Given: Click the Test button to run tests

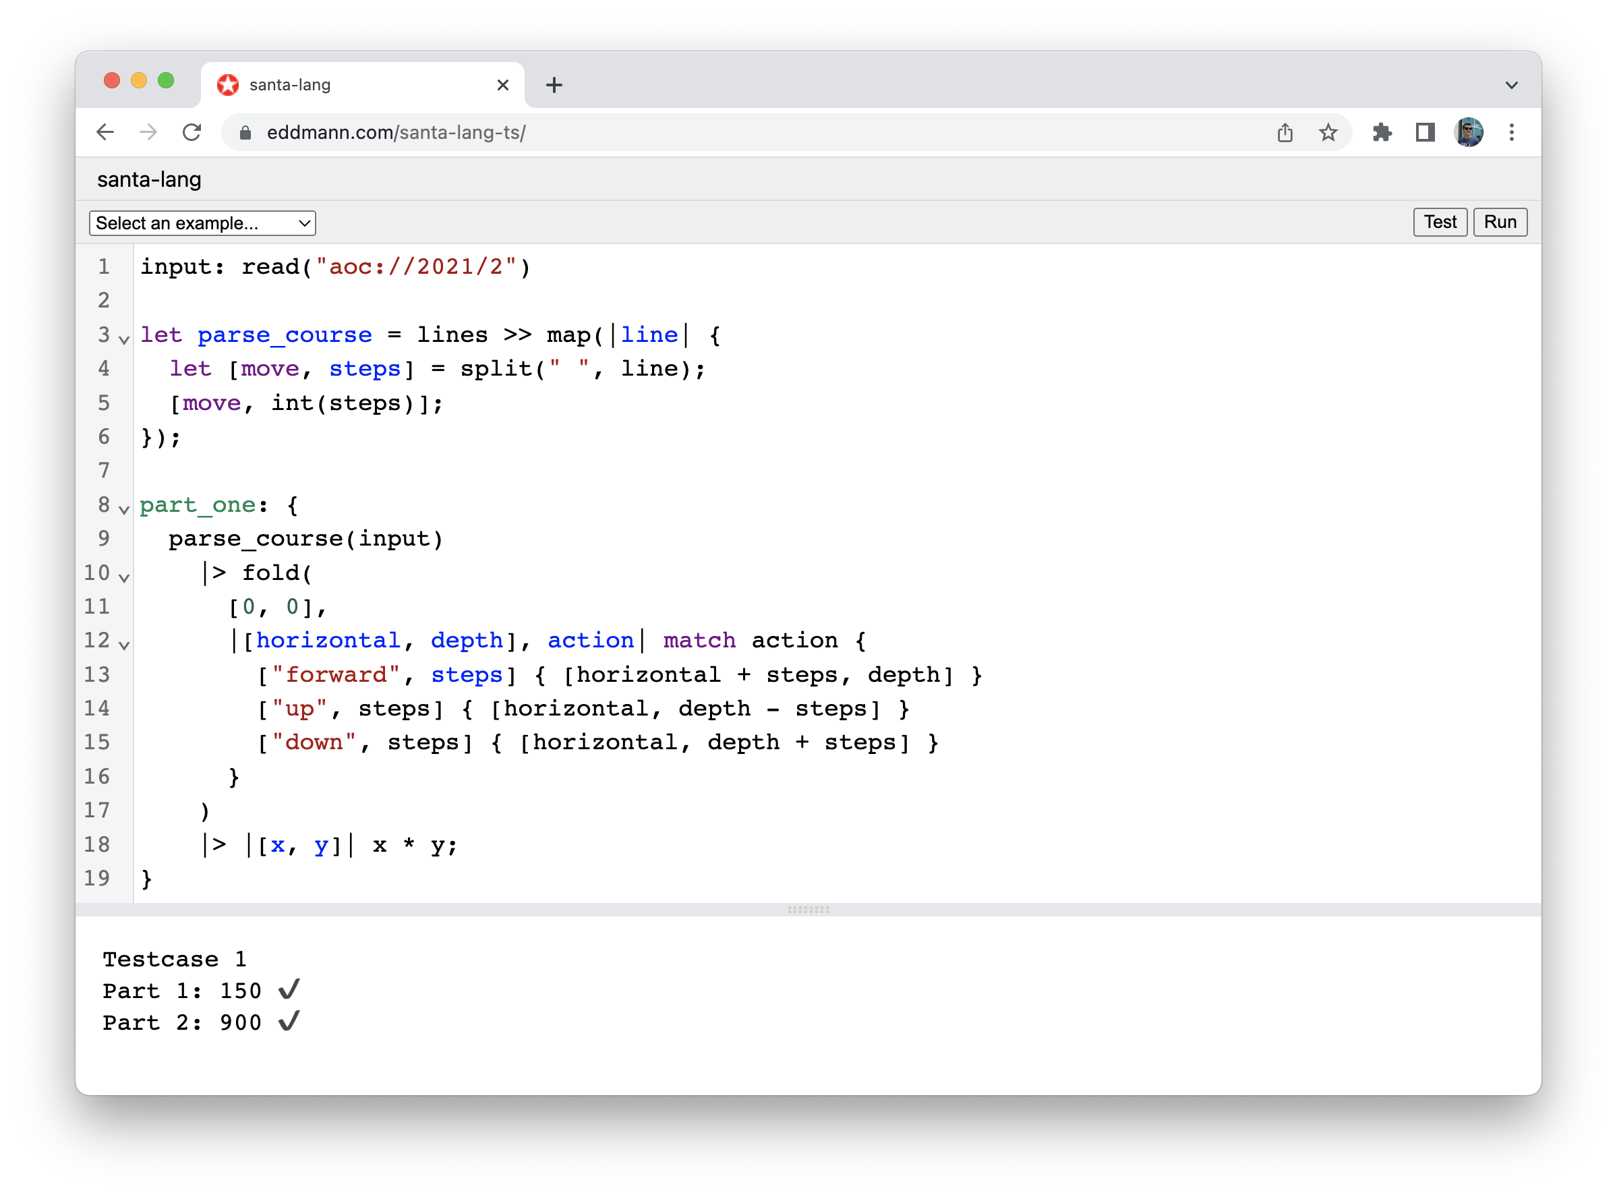Looking at the screenshot, I should point(1441,222).
